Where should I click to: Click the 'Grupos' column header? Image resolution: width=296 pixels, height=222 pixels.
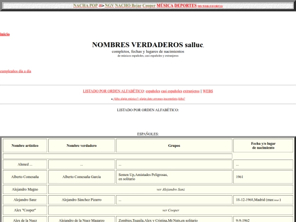click(x=174, y=146)
